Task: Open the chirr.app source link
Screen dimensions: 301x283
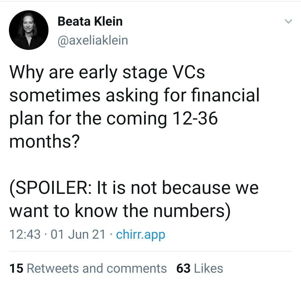Action: [x=140, y=235]
